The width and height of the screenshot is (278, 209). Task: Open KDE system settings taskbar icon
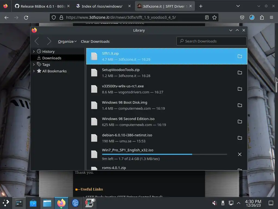tap(19, 203)
